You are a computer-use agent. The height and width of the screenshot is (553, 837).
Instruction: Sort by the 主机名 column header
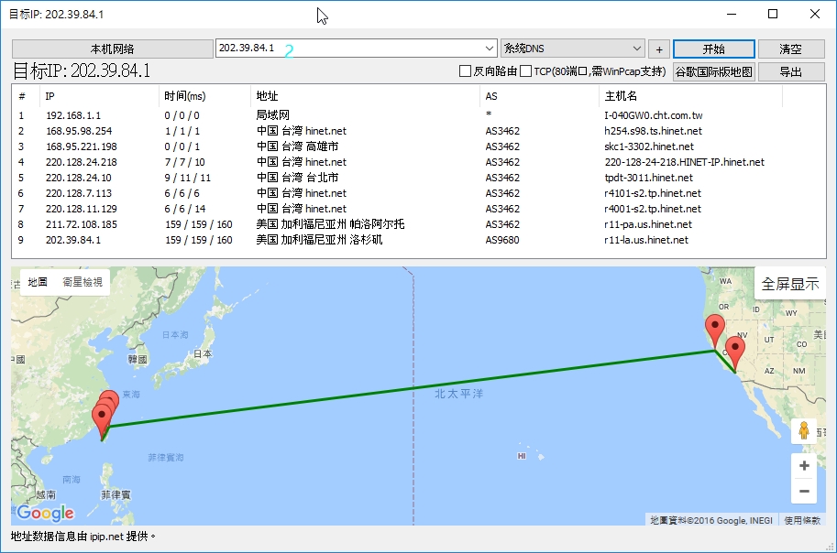[x=690, y=96]
